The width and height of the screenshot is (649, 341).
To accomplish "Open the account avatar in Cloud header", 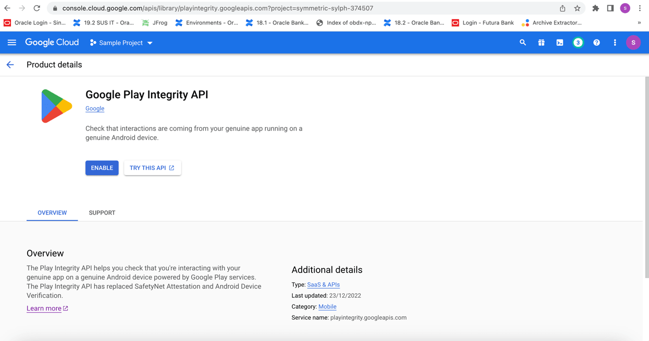I will (x=633, y=43).
